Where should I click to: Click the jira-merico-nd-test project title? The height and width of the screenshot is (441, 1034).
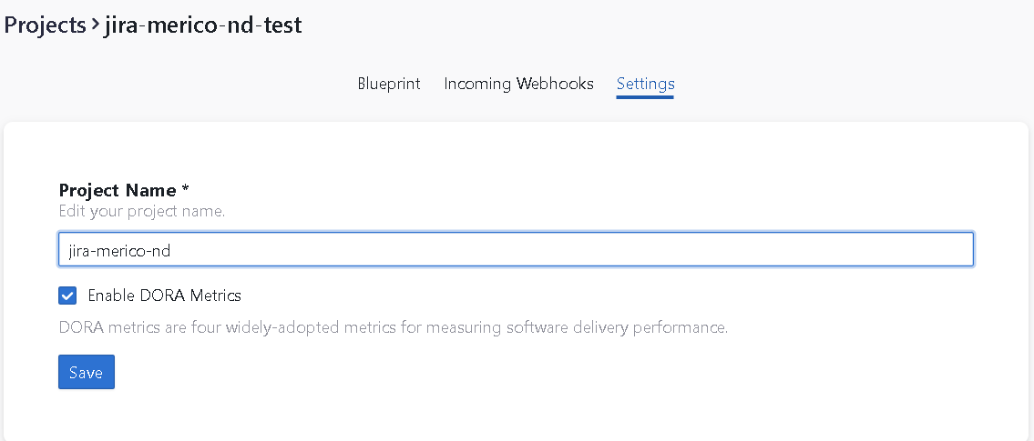click(x=203, y=25)
